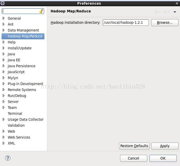
Task: Click the Hadoop Map/Reduce page heading
Action: pyautogui.click(x=71, y=11)
